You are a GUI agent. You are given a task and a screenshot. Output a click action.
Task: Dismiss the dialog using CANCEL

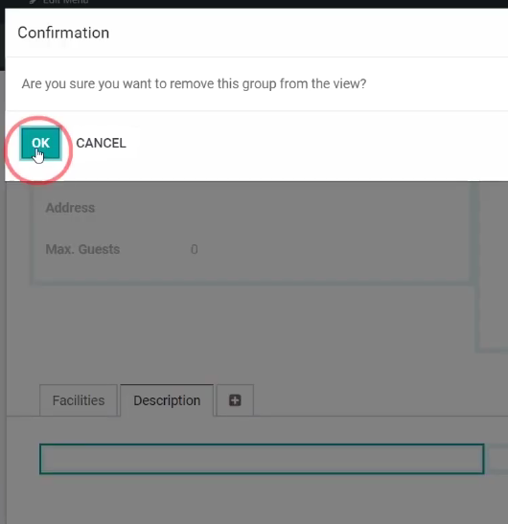click(101, 143)
